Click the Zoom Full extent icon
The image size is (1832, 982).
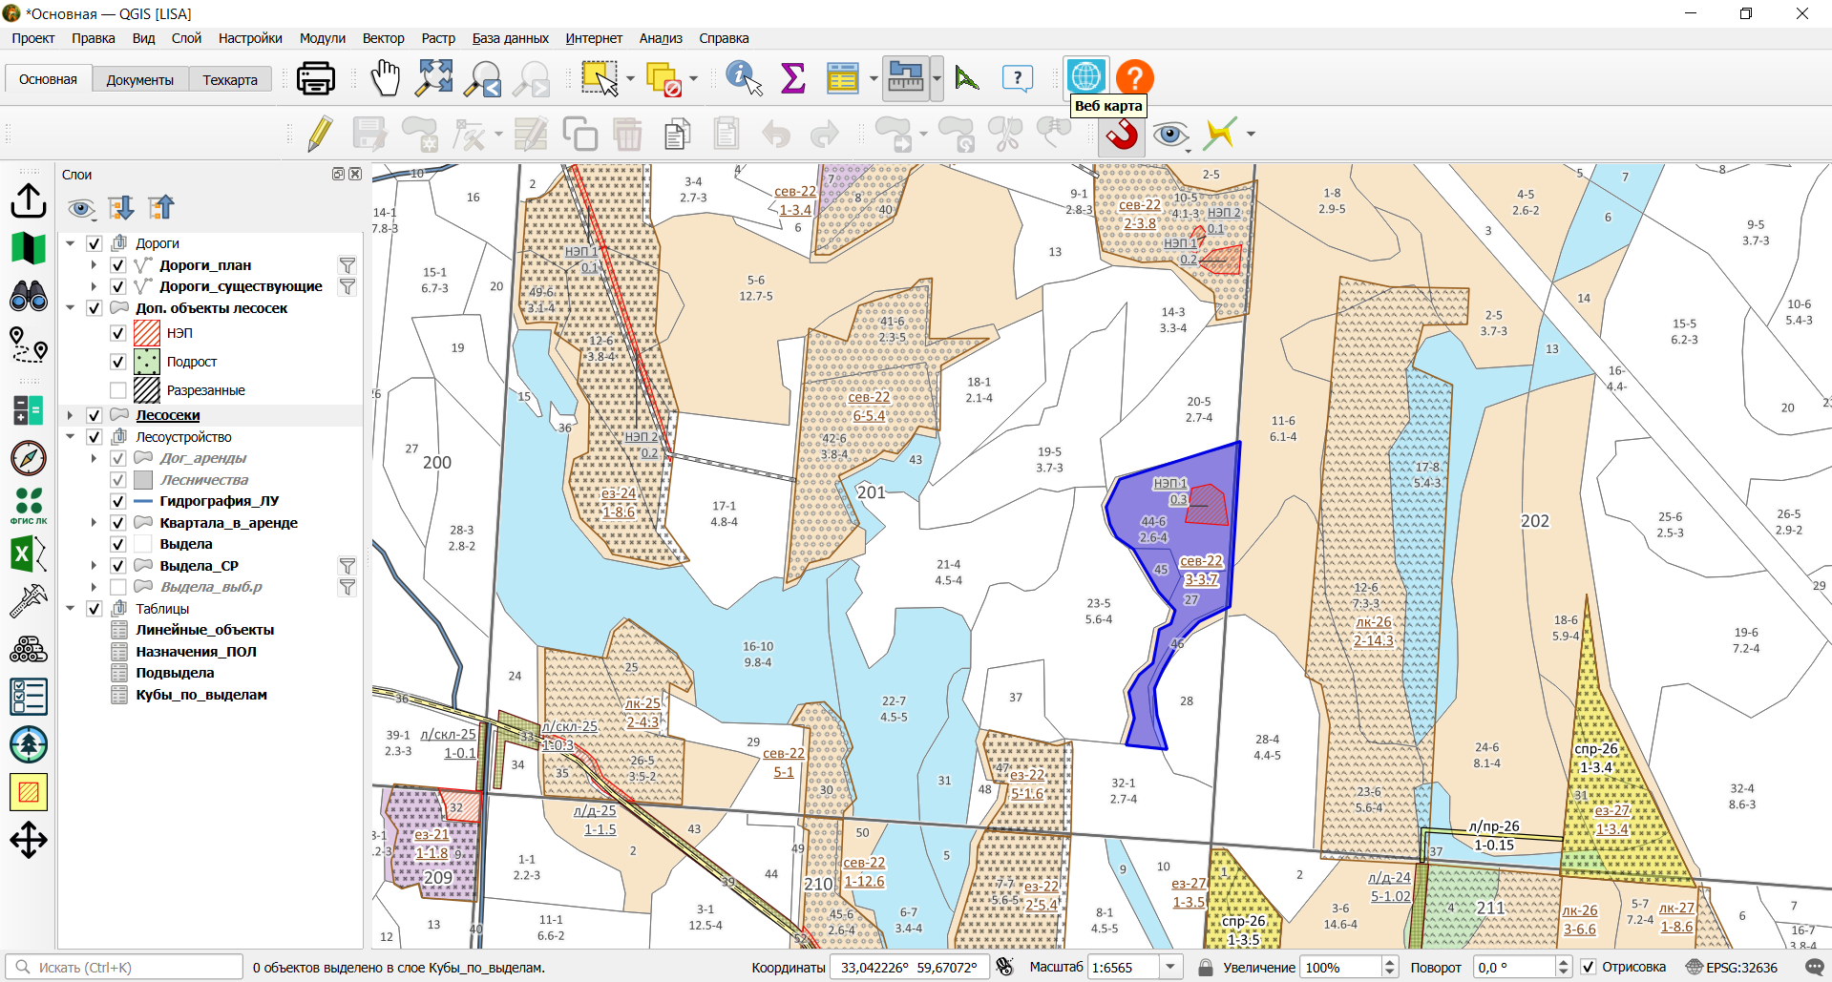(x=434, y=77)
